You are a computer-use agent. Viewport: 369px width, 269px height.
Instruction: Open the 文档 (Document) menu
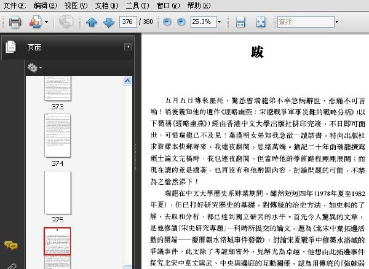click(106, 6)
